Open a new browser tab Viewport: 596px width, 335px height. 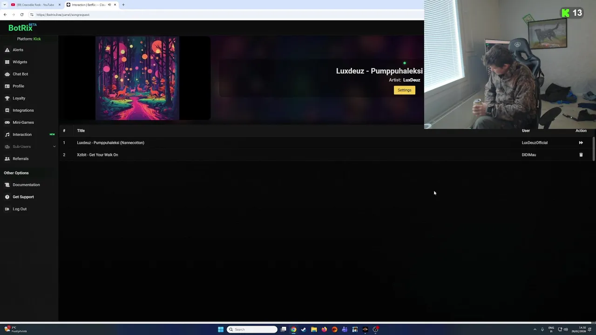pos(123,5)
